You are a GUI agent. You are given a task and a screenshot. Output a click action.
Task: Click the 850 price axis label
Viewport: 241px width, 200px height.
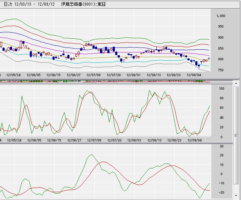click(221, 49)
